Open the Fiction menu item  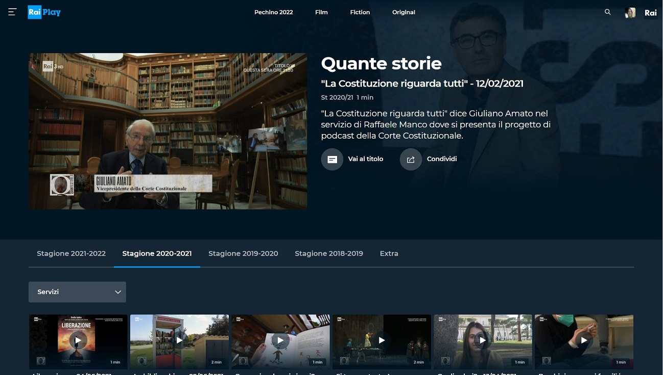(x=360, y=12)
